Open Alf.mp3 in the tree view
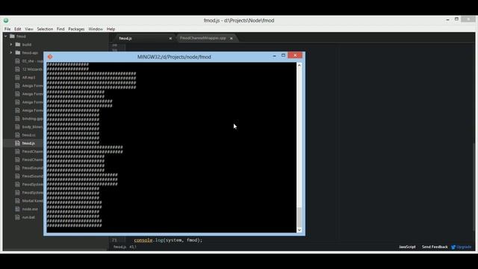The image size is (478, 269). [28, 78]
